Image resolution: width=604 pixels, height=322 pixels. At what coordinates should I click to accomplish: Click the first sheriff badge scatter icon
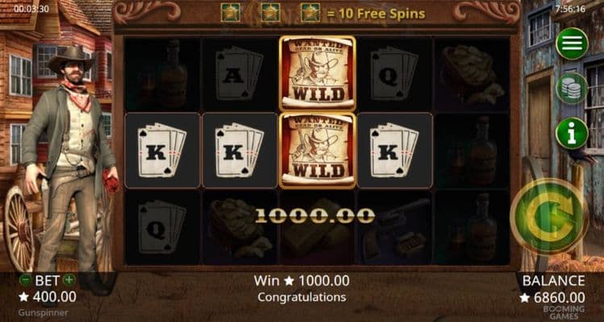click(231, 13)
